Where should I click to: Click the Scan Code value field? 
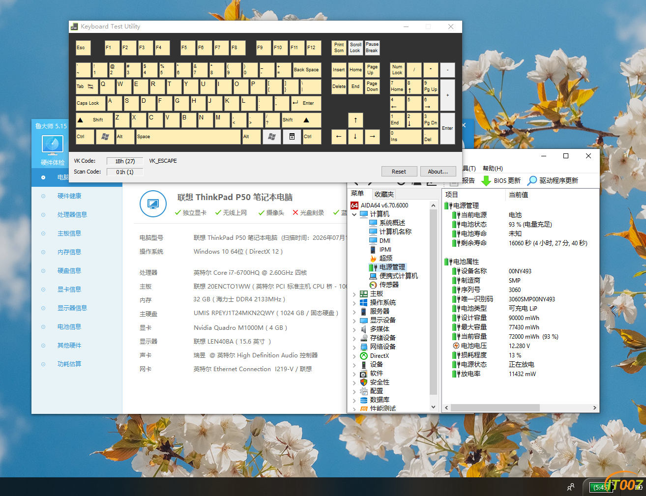tap(125, 172)
